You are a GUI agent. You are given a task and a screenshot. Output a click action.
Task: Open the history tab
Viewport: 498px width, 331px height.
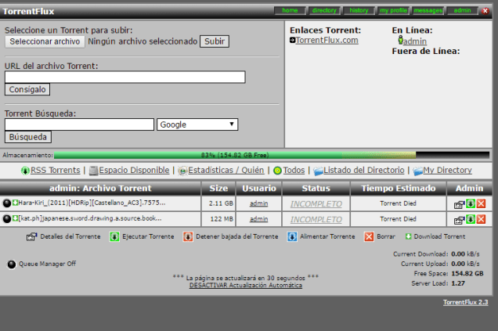coord(359,10)
